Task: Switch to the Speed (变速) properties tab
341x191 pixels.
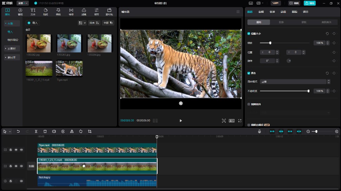Action: (x=272, y=12)
